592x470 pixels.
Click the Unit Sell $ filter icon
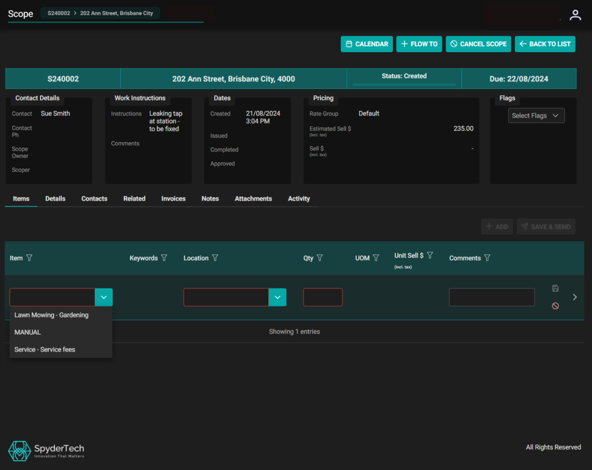coord(430,255)
